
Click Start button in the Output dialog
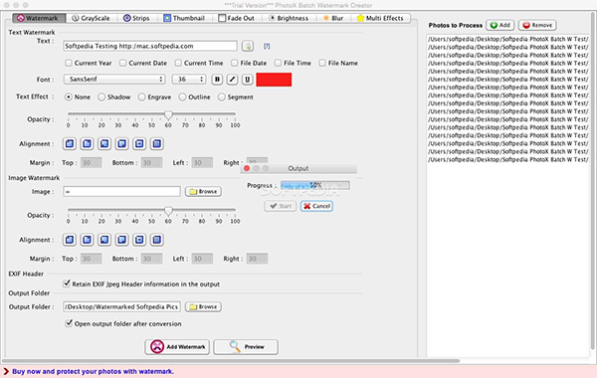(281, 206)
